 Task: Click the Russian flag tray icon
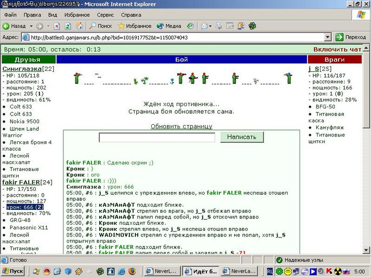tap(346, 272)
